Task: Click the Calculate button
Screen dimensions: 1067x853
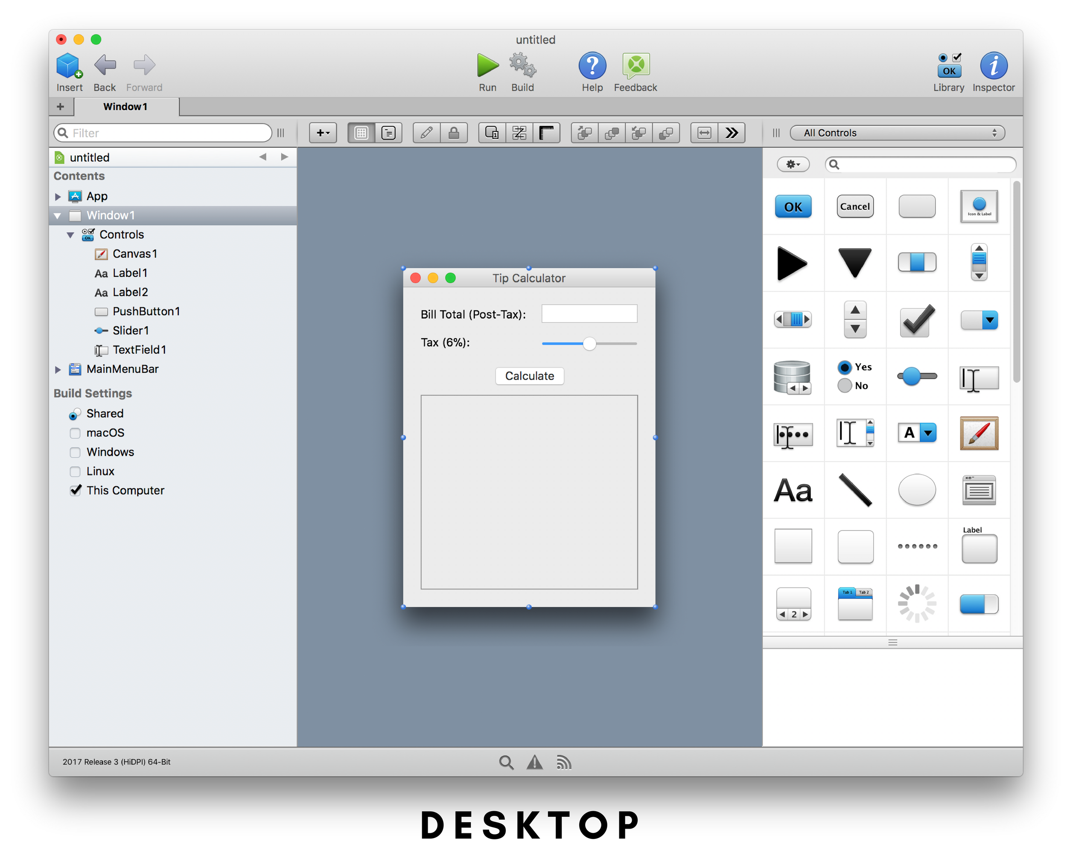Action: [x=531, y=375]
